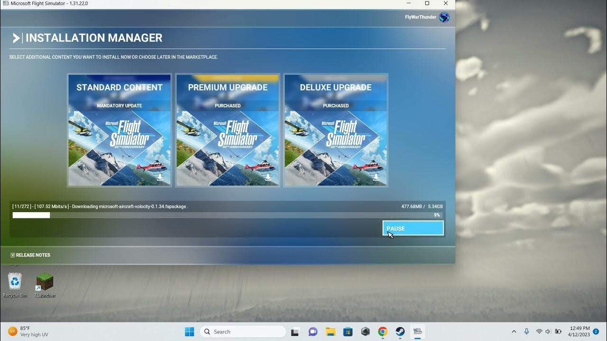Click the FlyWarThunder username
The image size is (607, 341).
click(x=421, y=18)
